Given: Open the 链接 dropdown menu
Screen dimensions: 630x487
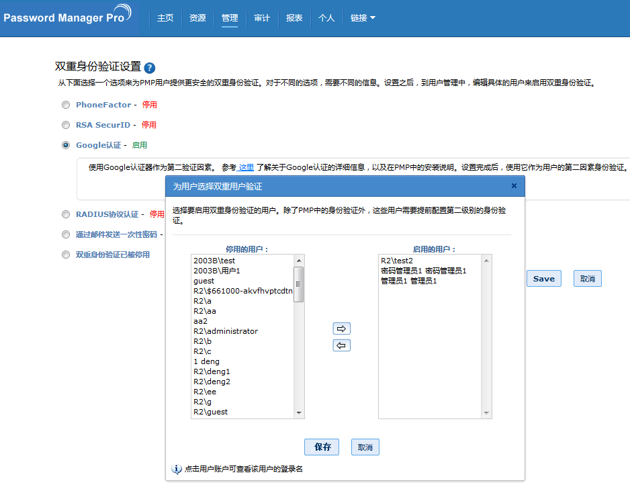Looking at the screenshot, I should point(363,17).
